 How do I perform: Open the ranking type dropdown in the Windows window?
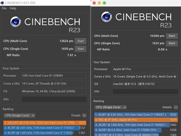(x=19, y=115)
